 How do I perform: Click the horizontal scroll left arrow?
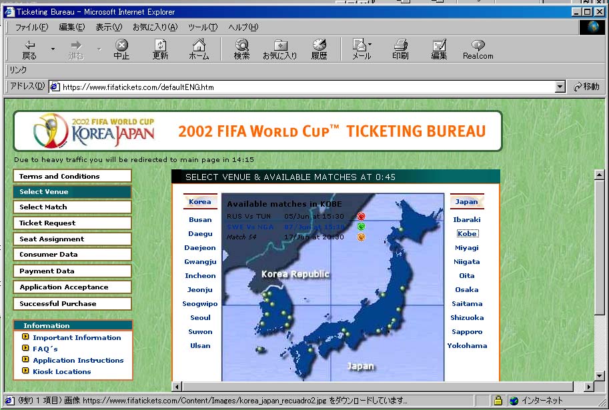click(177, 386)
